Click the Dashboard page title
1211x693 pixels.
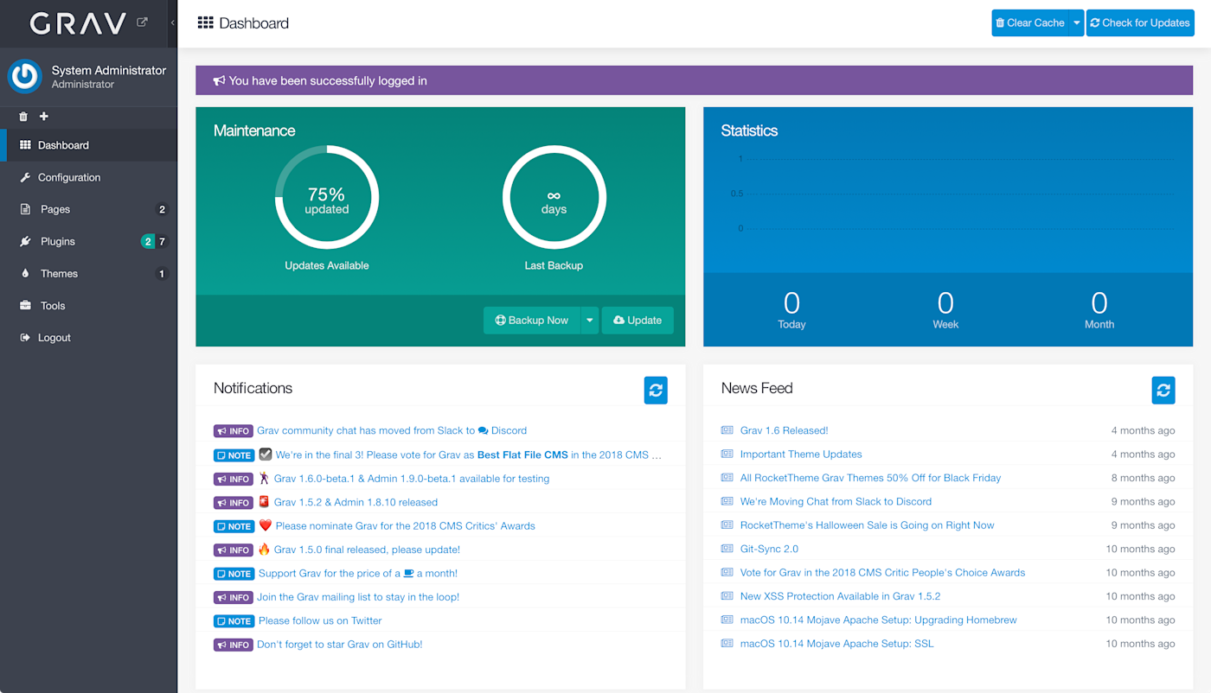[254, 23]
